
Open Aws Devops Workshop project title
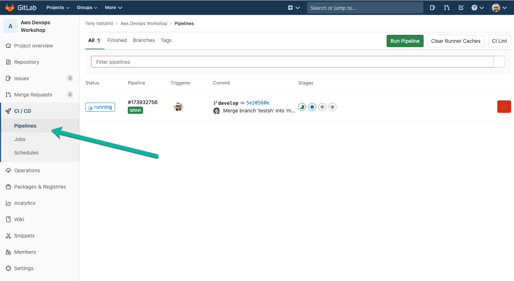tap(36, 26)
